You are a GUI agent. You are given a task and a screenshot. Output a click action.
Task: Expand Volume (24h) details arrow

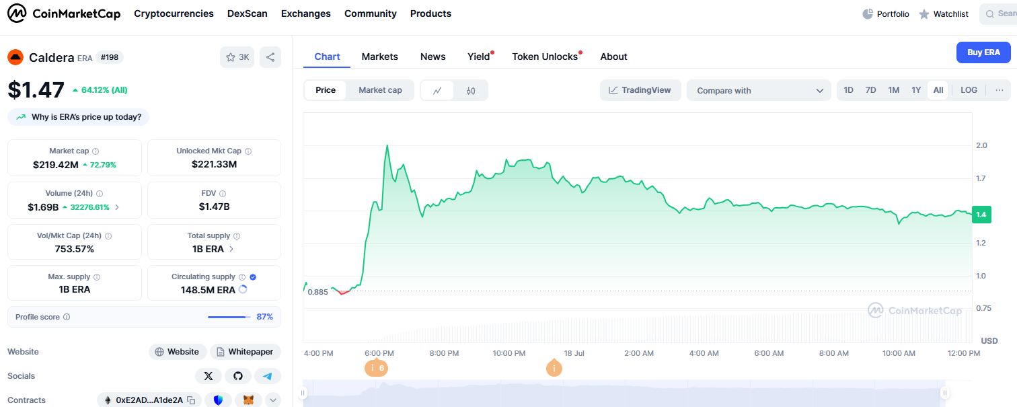(117, 207)
